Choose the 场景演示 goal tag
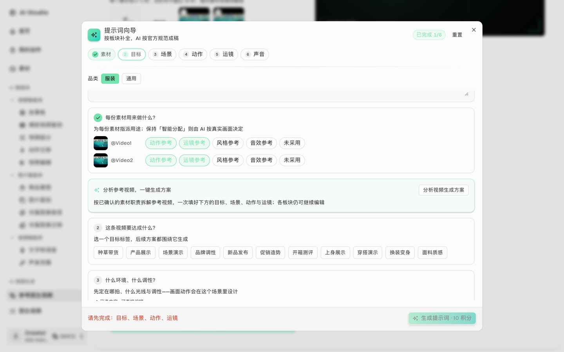The image size is (564, 352). (x=173, y=253)
